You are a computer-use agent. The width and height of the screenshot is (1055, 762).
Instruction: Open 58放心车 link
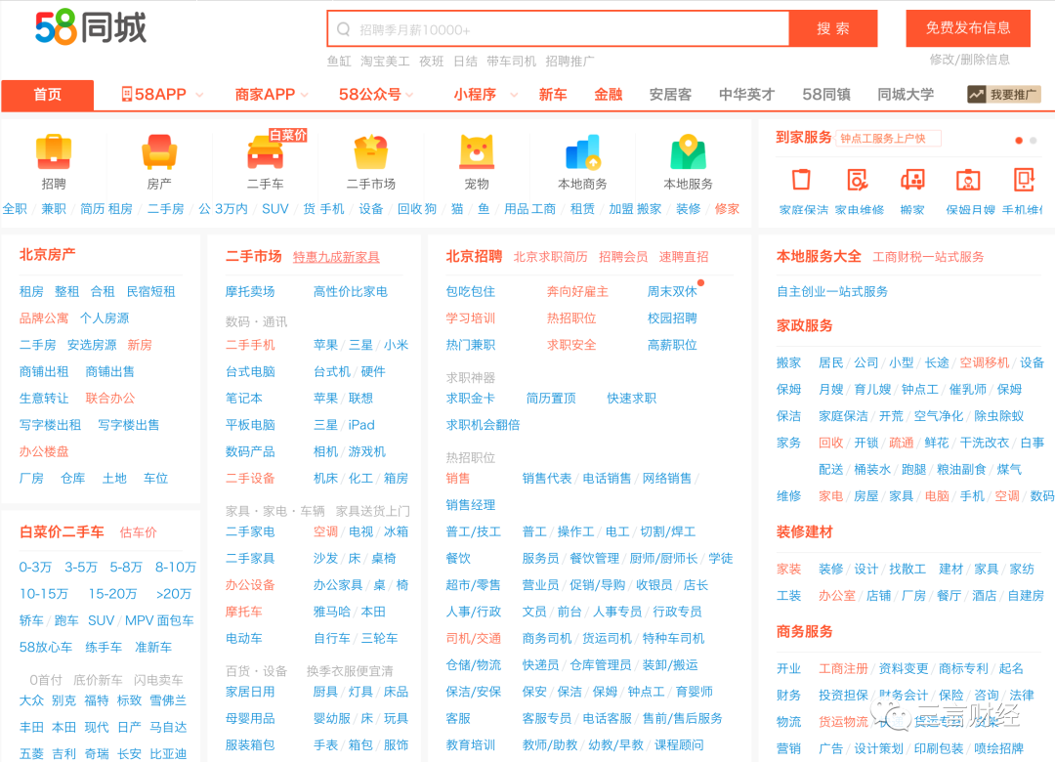[x=46, y=647]
